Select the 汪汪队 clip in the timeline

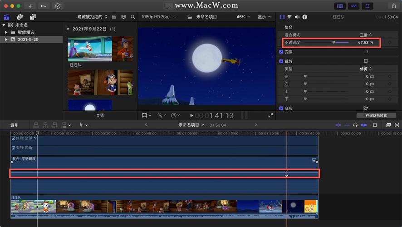pos(164,207)
